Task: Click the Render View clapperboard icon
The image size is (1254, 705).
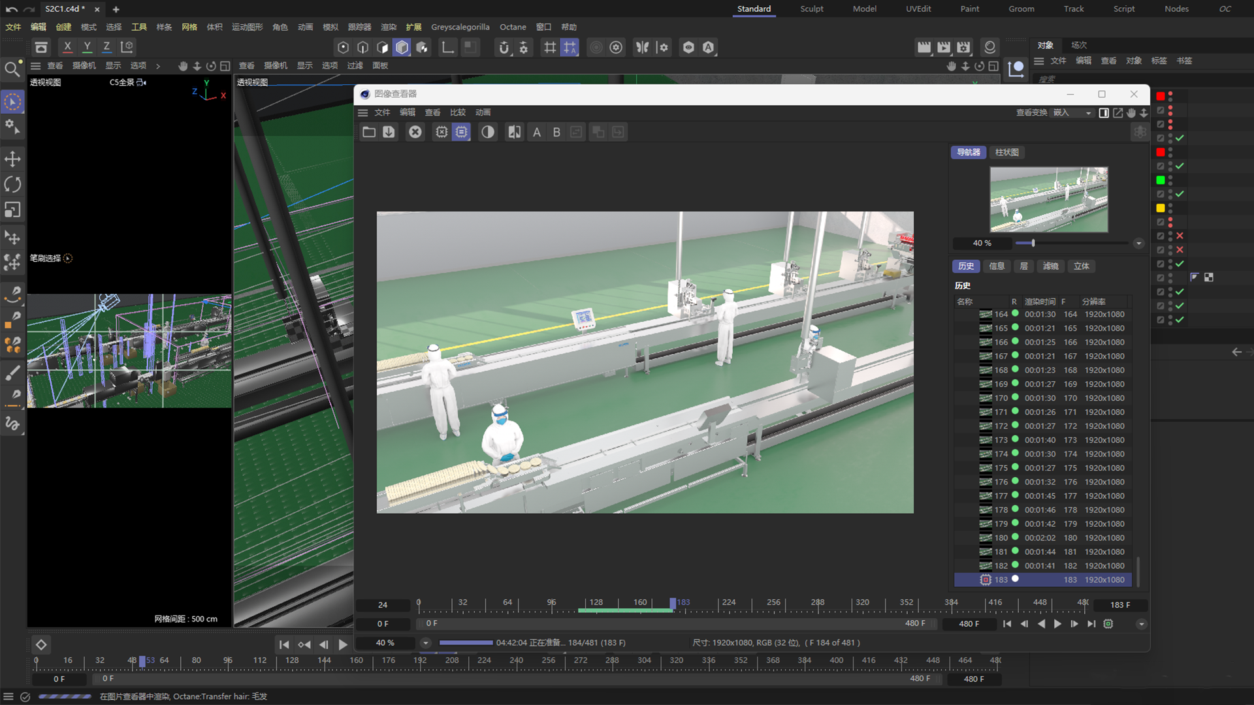Action: click(x=924, y=47)
